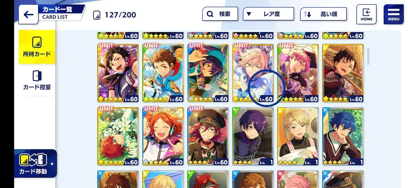Viewport: 408px width, 188px height.
Task: Open the HOME screen icon
Action: 367,14
